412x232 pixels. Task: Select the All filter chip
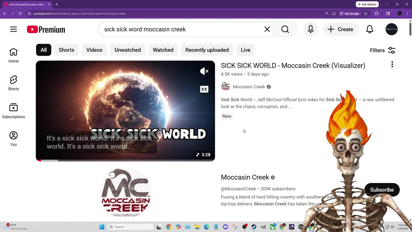[x=43, y=50]
